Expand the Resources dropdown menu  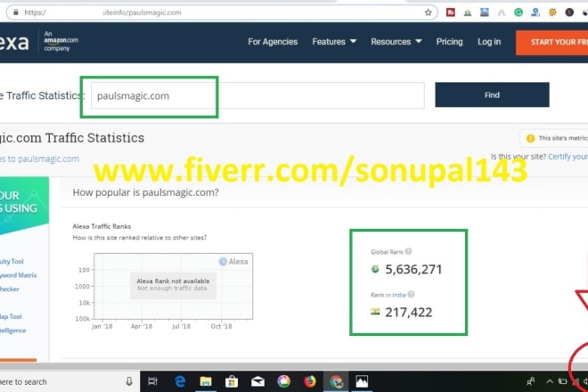click(396, 42)
